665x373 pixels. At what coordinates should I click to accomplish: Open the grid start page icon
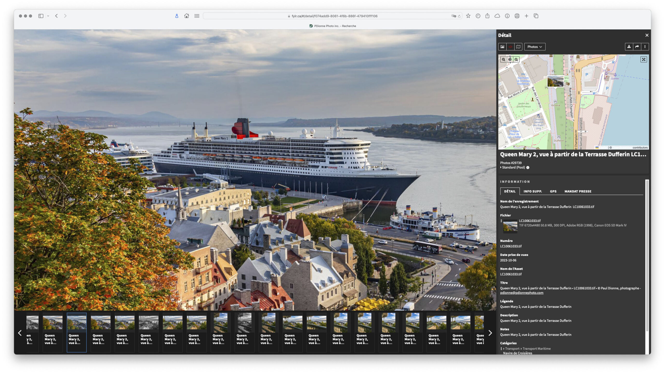tap(197, 16)
